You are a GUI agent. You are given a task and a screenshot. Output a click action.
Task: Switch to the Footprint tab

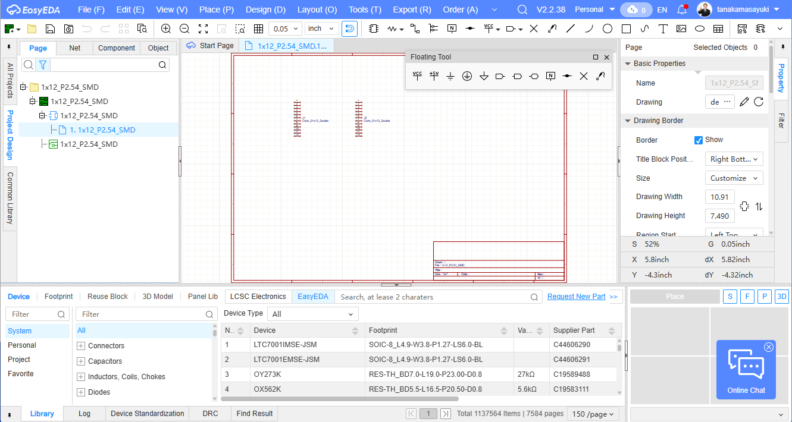[58, 296]
